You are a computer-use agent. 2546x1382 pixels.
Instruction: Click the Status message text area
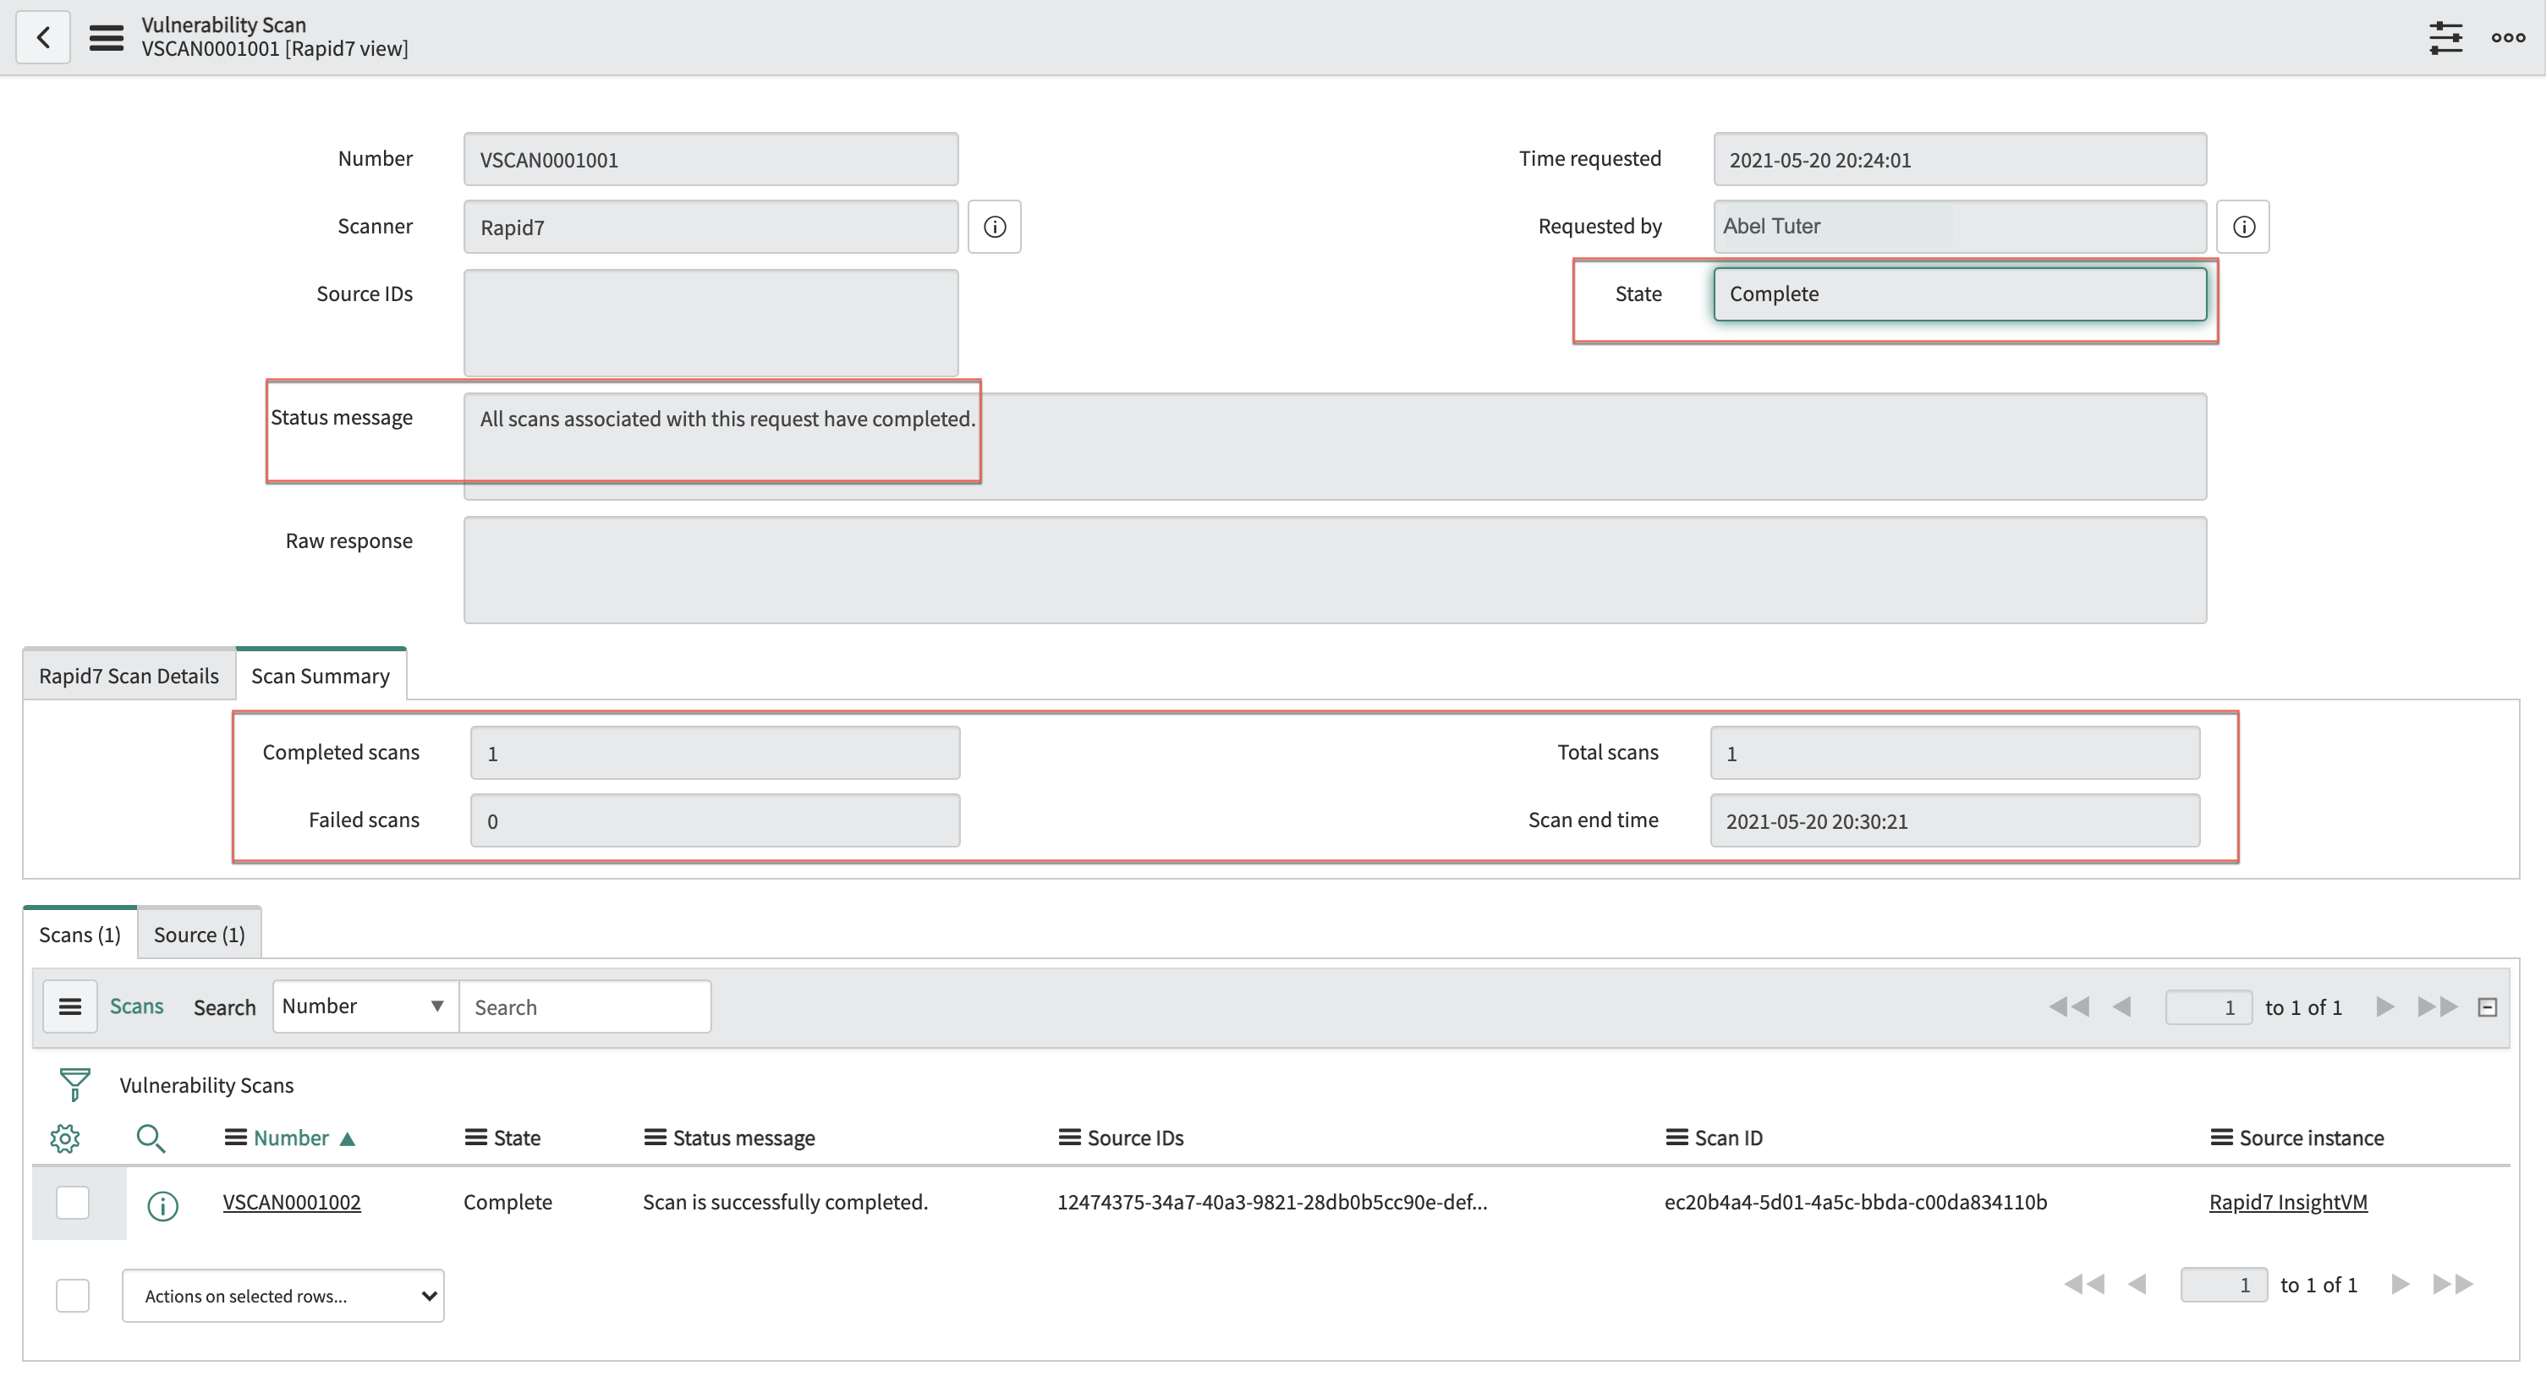[x=1336, y=446]
